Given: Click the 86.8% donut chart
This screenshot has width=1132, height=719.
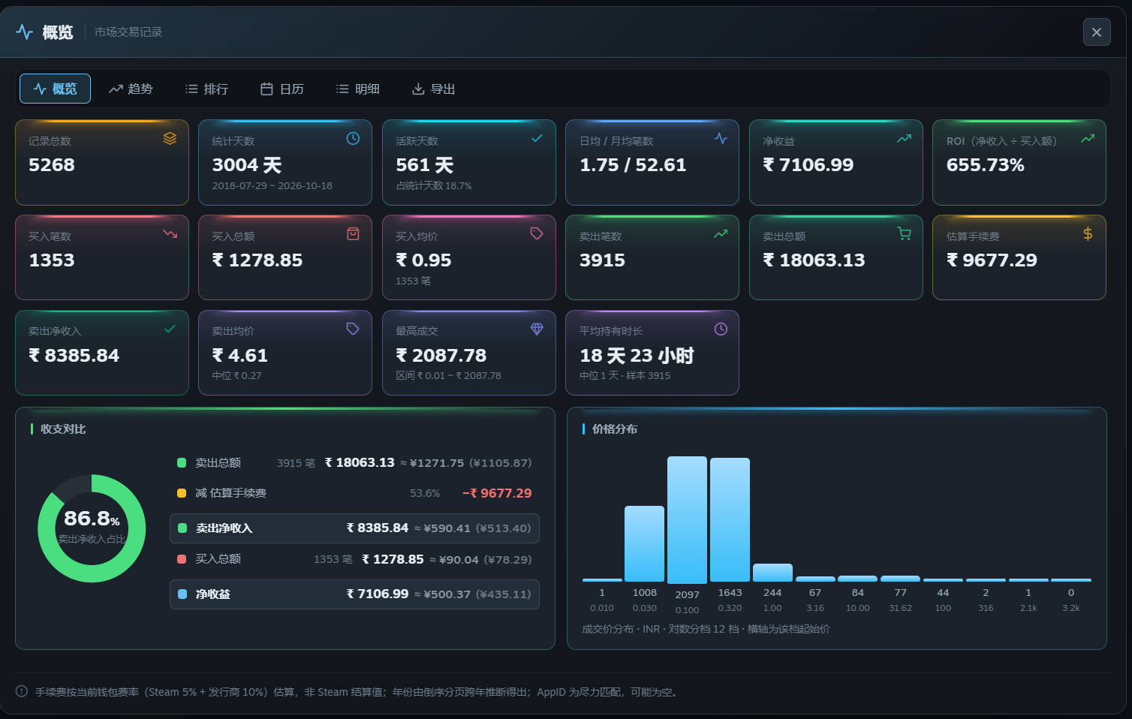Looking at the screenshot, I should (92, 528).
